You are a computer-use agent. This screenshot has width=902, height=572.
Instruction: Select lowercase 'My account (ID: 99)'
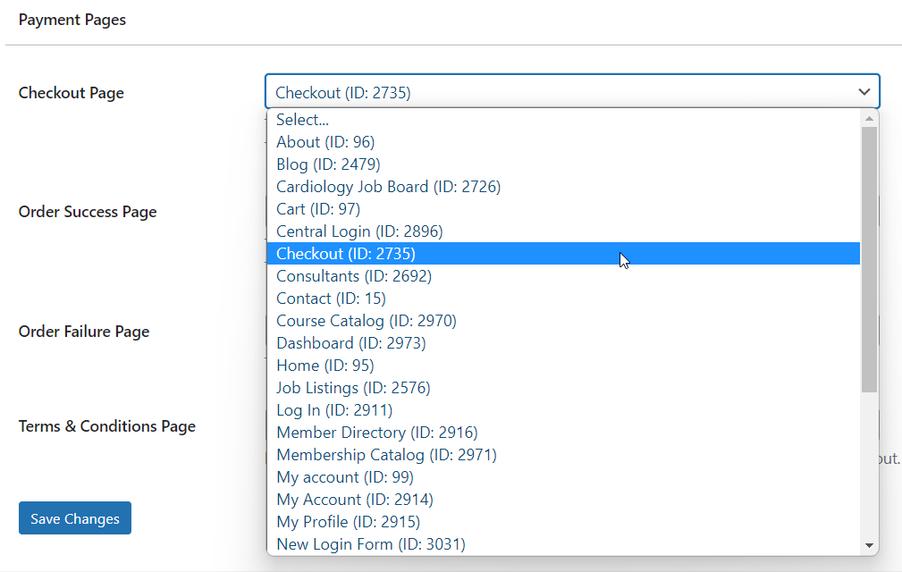(563, 477)
